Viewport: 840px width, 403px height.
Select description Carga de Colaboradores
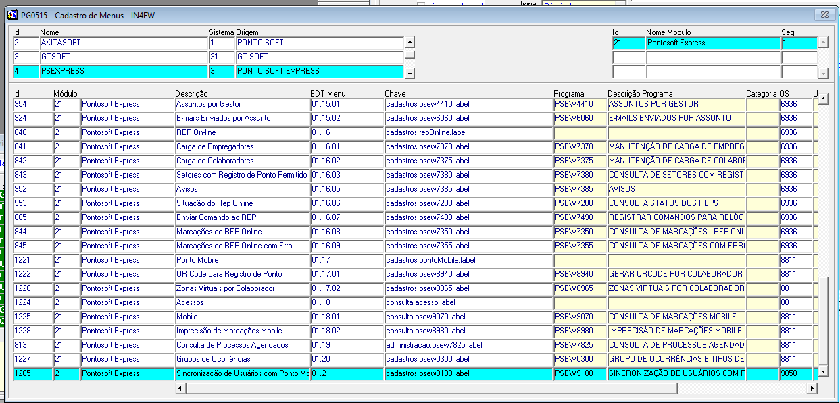(242, 161)
